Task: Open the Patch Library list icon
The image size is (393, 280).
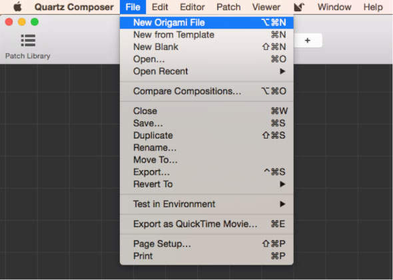Action: pos(28,41)
